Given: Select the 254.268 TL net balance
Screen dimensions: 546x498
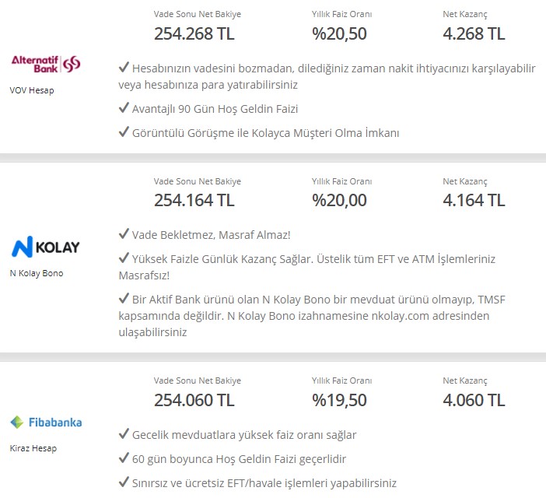Looking at the screenshot, I should click(x=194, y=33).
